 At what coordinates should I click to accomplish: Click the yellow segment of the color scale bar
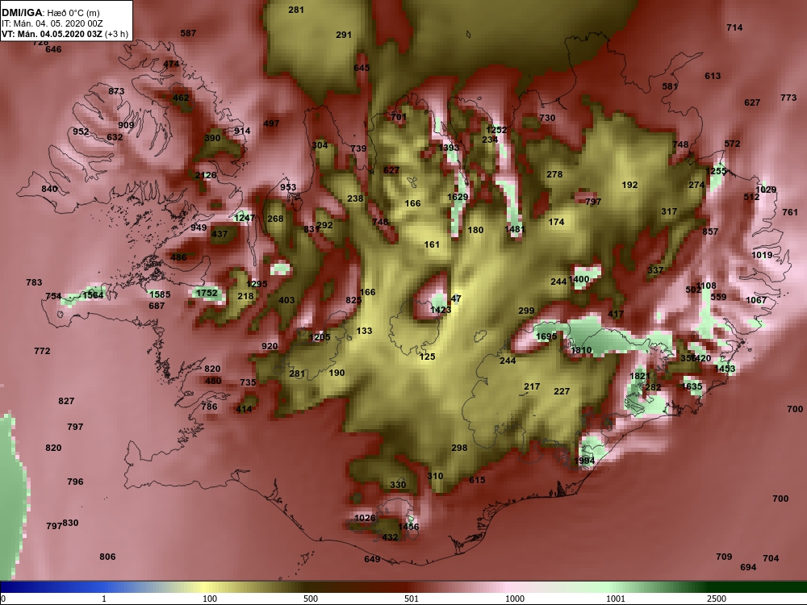[x=206, y=587]
